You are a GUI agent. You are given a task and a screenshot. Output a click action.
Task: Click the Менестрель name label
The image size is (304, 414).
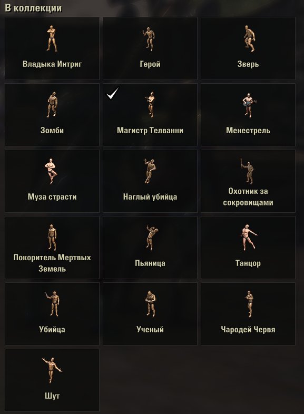pos(248,130)
